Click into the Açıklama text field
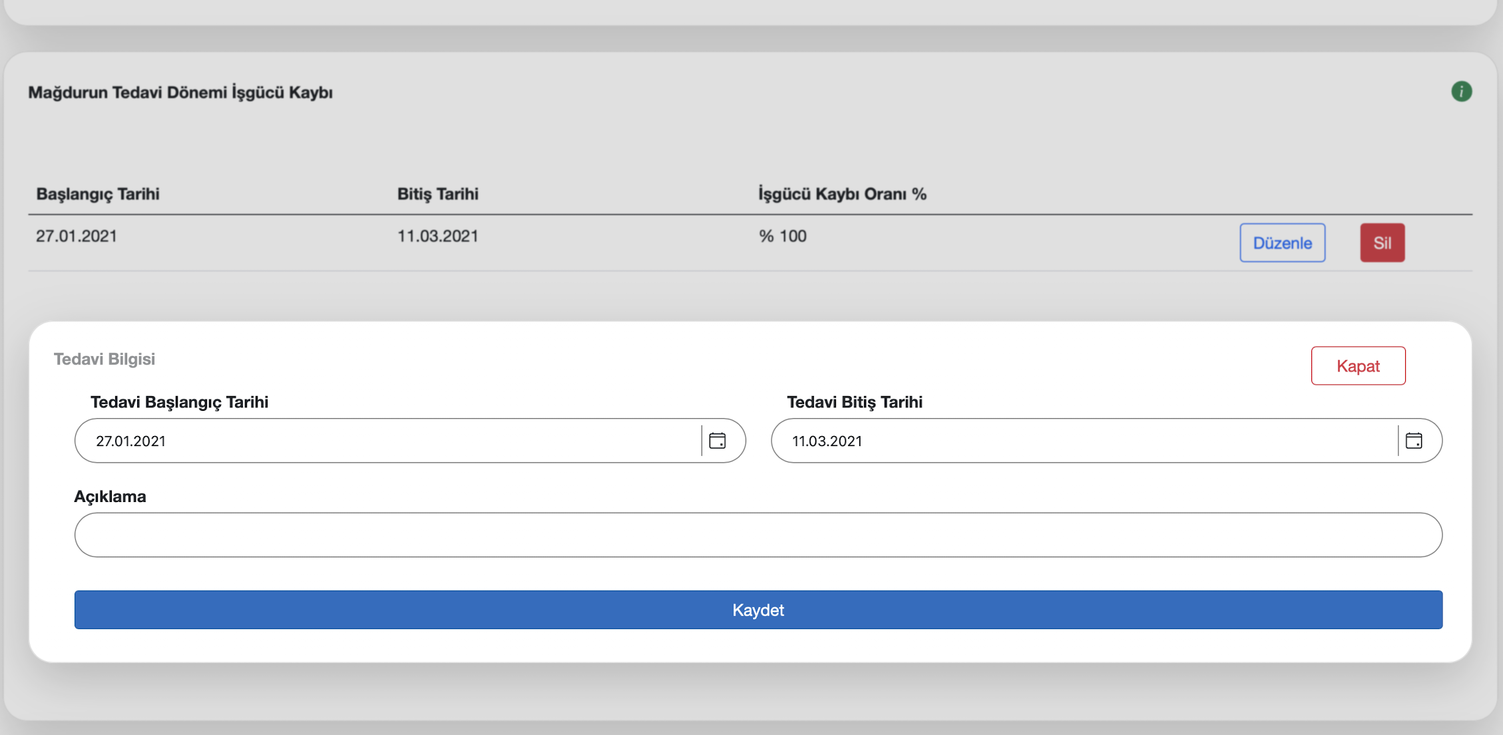The width and height of the screenshot is (1503, 735). [757, 535]
